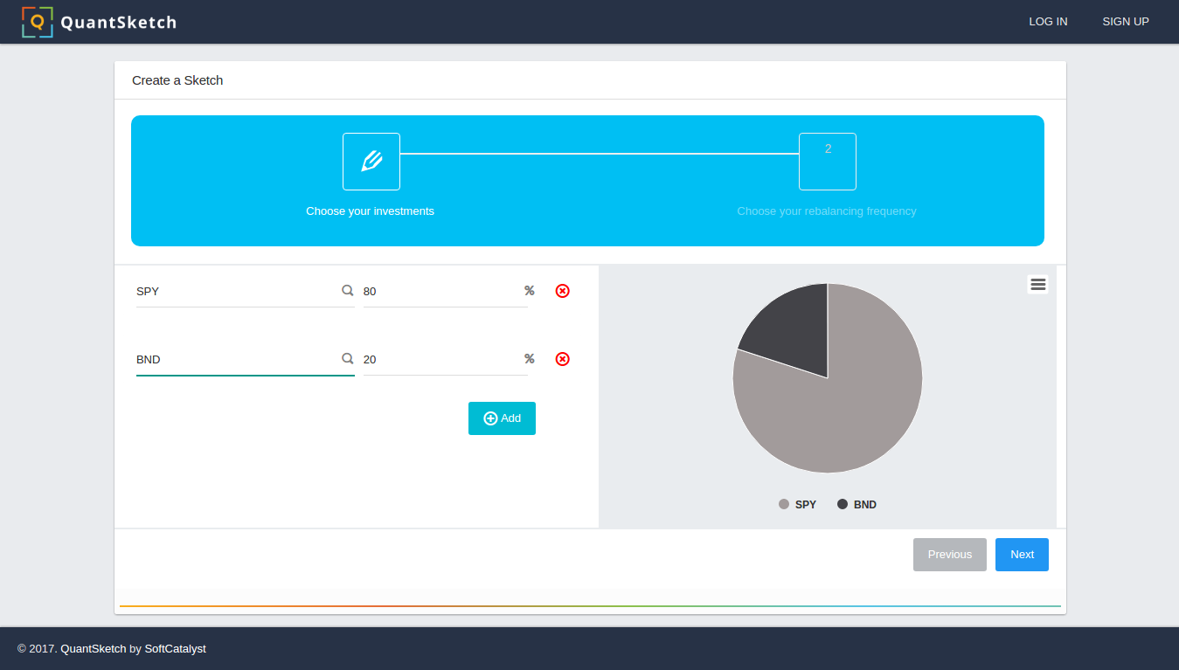The image size is (1179, 670).
Task: Click the Previous button
Action: coord(950,555)
